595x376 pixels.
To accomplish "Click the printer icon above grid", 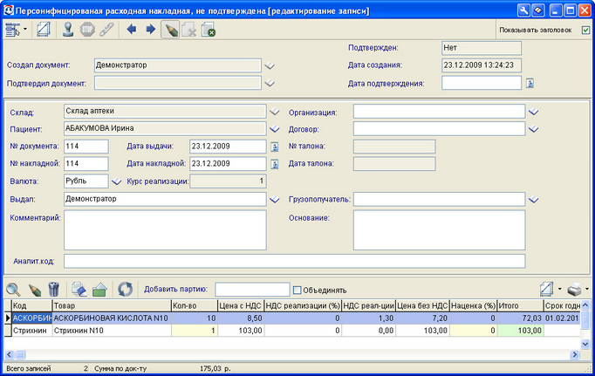I will click(x=575, y=290).
